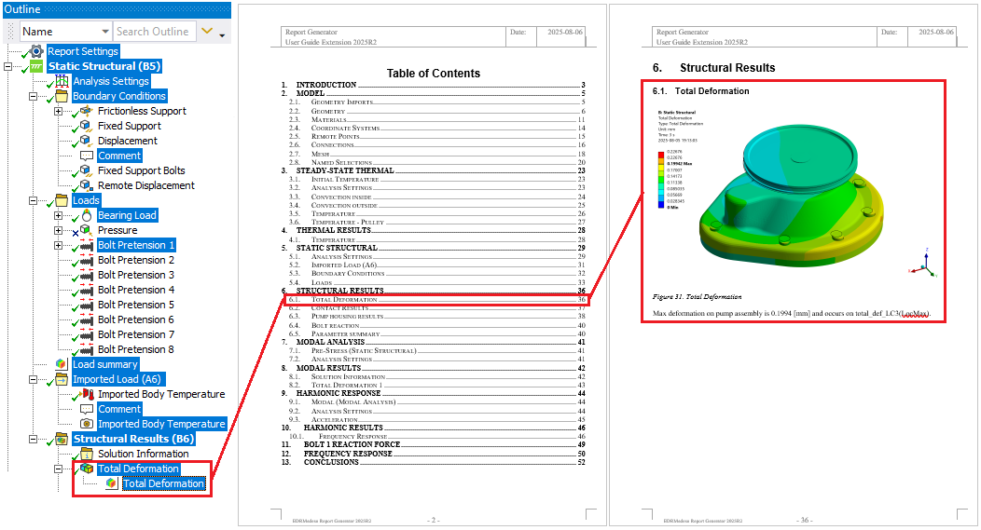The image size is (981, 530).
Task: Click the Bearing Load icon
Action: tap(87, 215)
